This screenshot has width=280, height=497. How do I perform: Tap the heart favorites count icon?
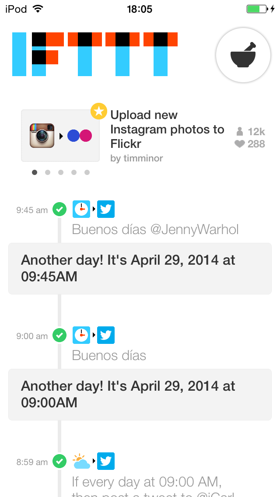point(239,144)
